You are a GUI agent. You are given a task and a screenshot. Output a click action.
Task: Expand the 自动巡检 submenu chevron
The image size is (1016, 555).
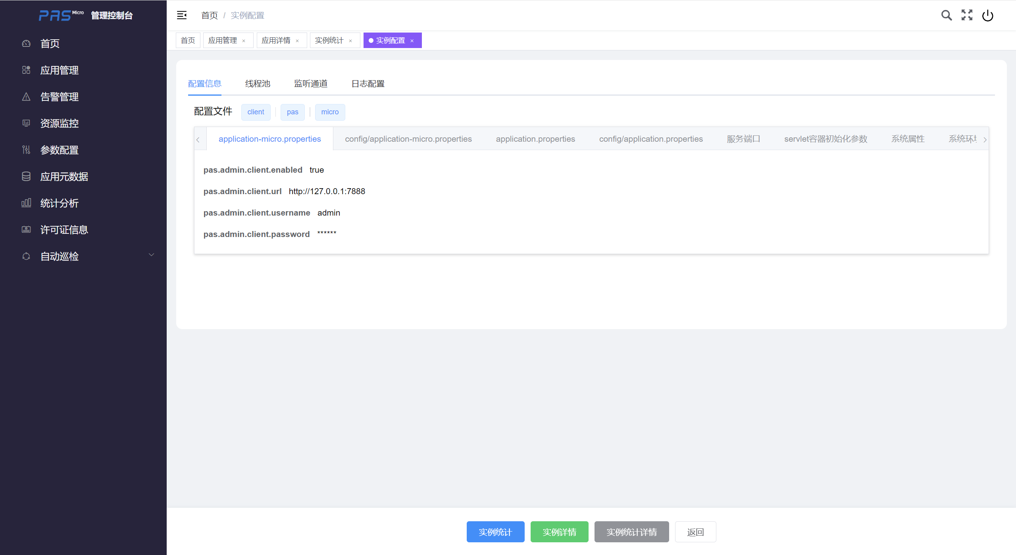point(151,255)
